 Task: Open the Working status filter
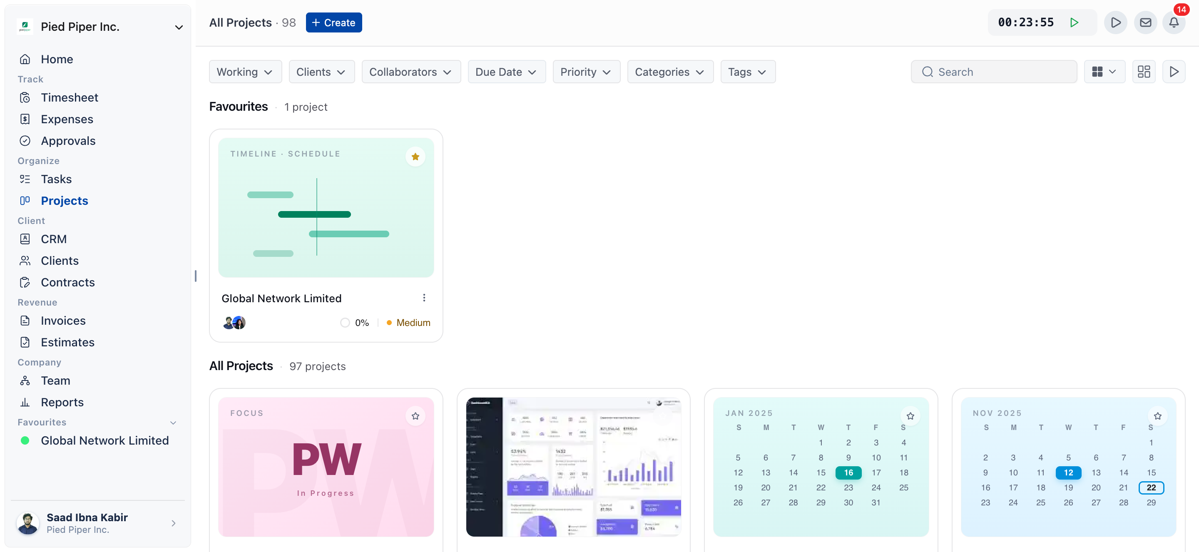coord(245,72)
